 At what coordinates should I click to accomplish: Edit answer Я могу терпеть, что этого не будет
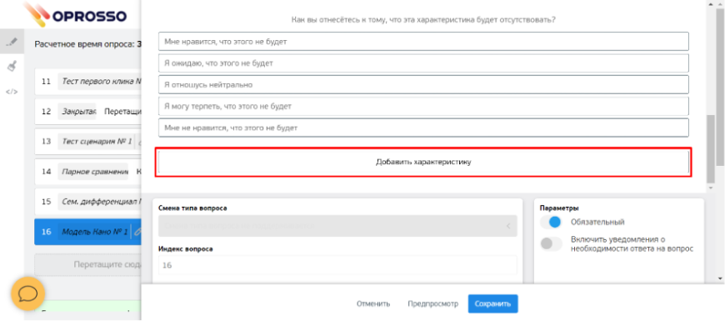click(423, 106)
